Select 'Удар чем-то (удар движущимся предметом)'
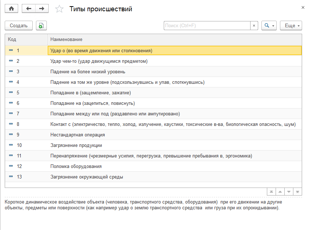The height and width of the screenshot is (230, 309). pos(174,61)
